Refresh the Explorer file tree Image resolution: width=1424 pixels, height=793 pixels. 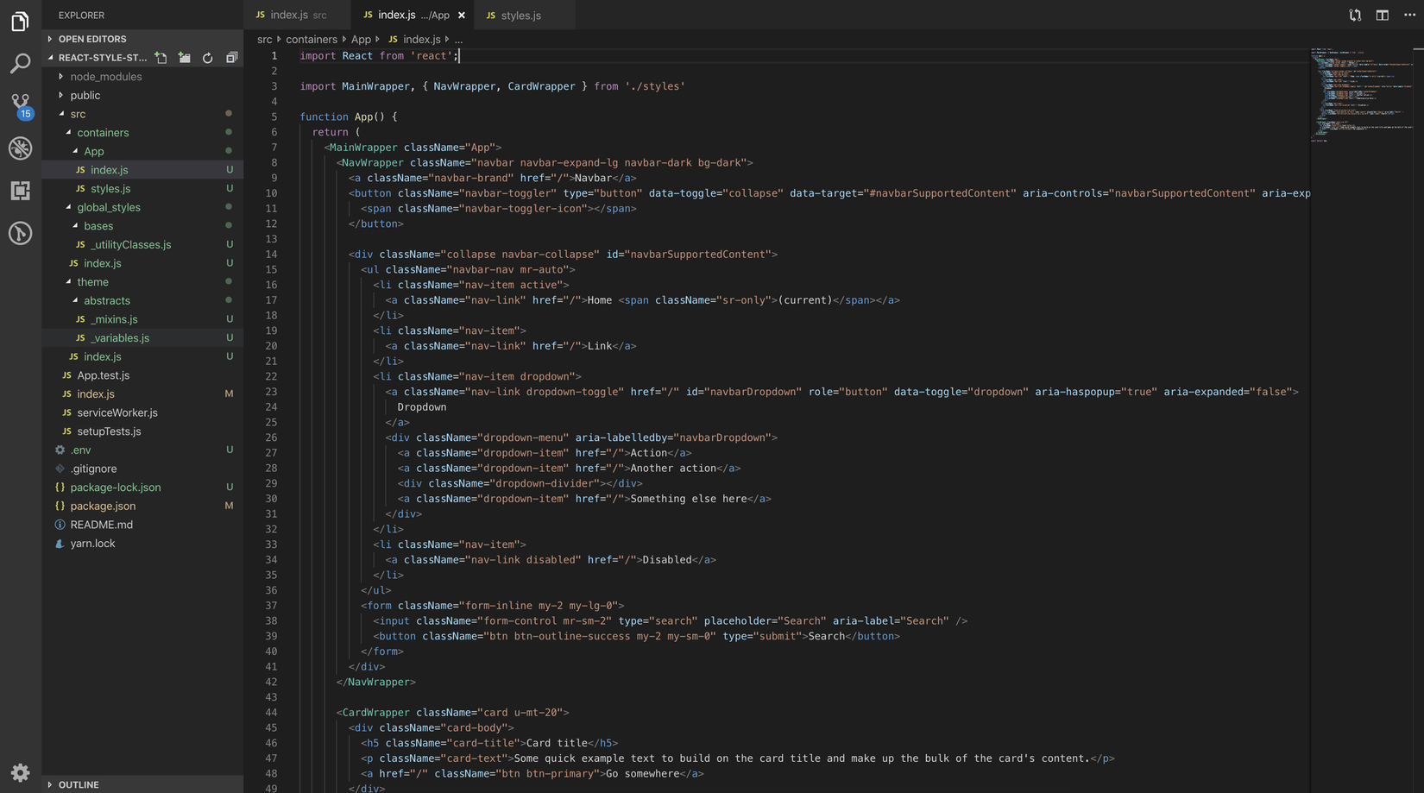208,58
